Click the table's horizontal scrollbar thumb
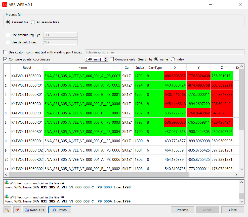This screenshot has height=217, width=248. pyautogui.click(x=99, y=175)
